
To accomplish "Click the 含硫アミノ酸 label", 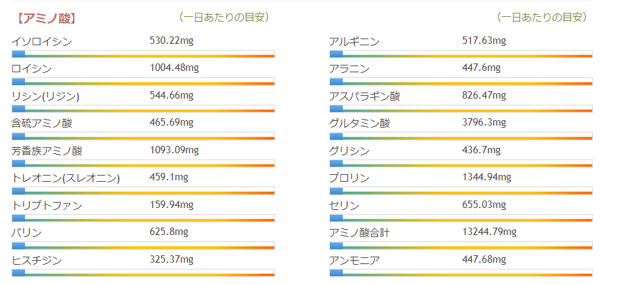I will 41,124.
